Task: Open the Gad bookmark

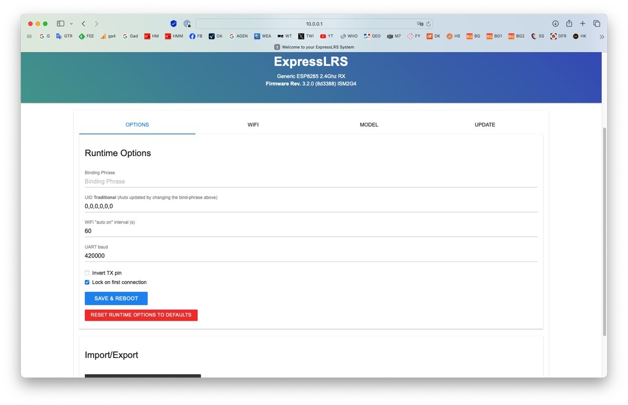Action: (x=130, y=36)
